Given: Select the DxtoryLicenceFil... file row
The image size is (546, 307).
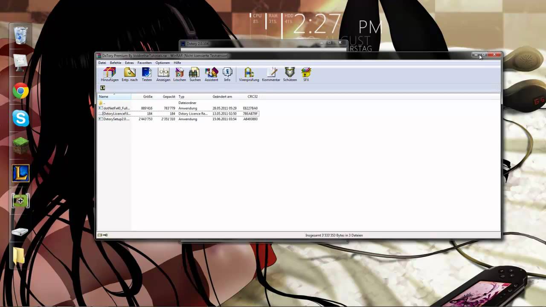Looking at the screenshot, I should click(x=178, y=114).
